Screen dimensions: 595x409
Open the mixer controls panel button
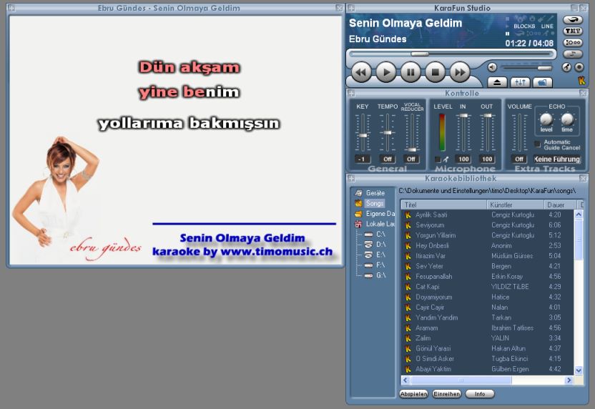pos(520,82)
